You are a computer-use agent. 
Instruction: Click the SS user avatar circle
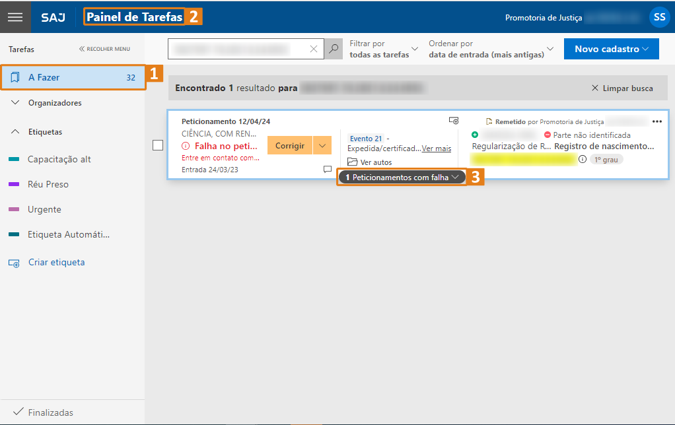click(658, 16)
